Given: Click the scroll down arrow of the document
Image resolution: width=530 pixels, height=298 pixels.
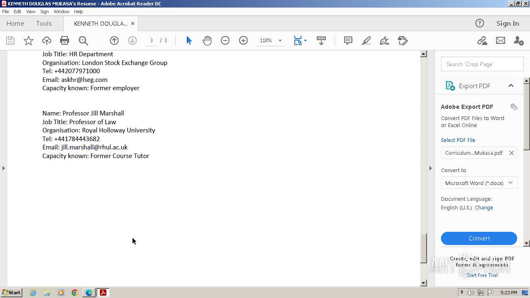Looking at the screenshot, I should 423,283.
